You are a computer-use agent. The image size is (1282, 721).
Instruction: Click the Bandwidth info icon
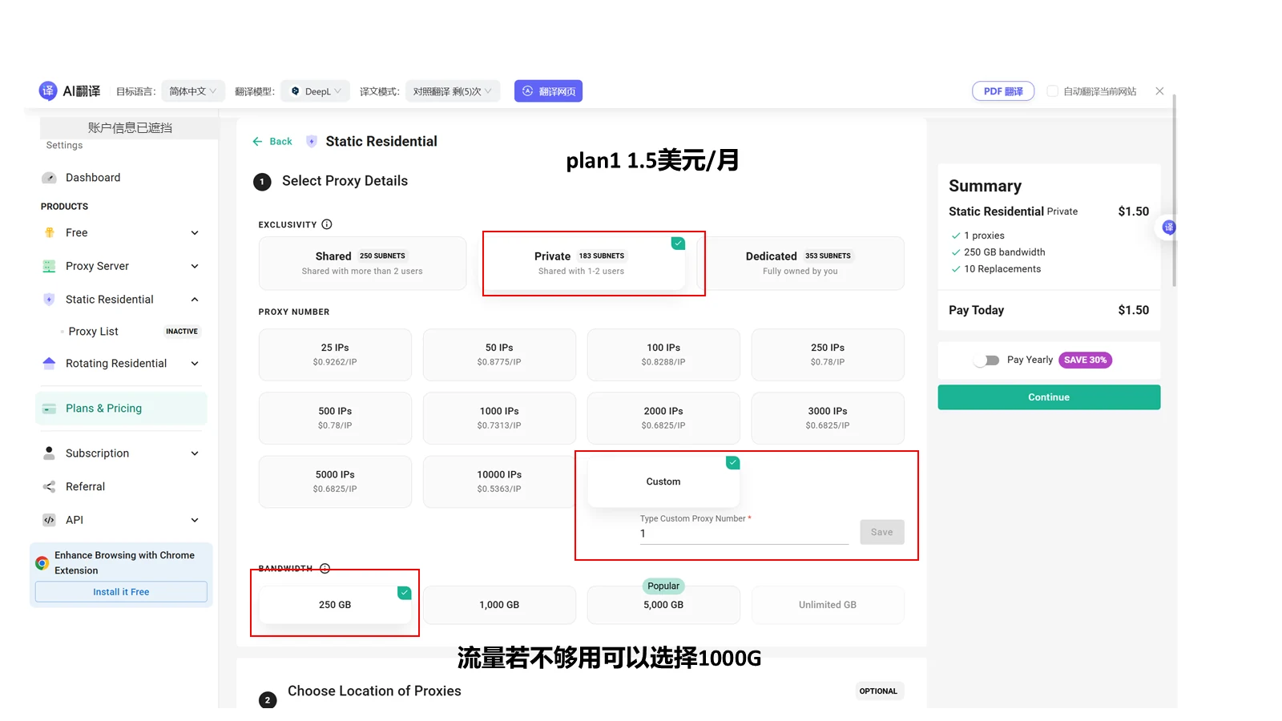point(325,569)
